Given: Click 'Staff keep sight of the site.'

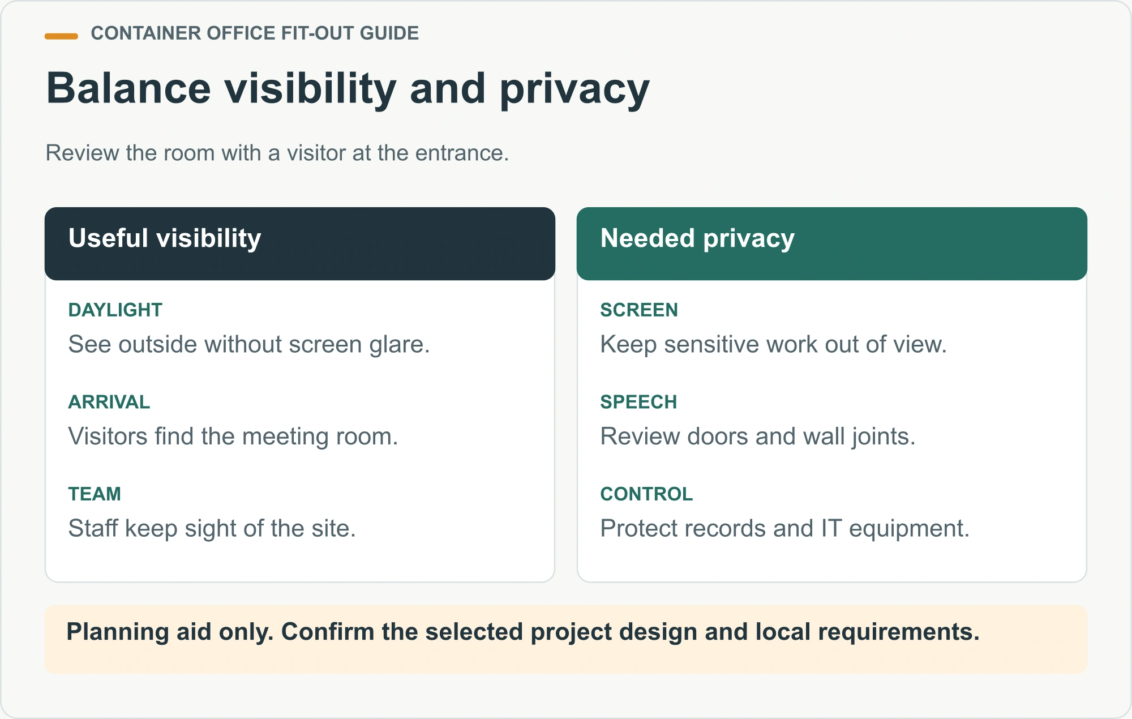Looking at the screenshot, I should coord(212,528).
